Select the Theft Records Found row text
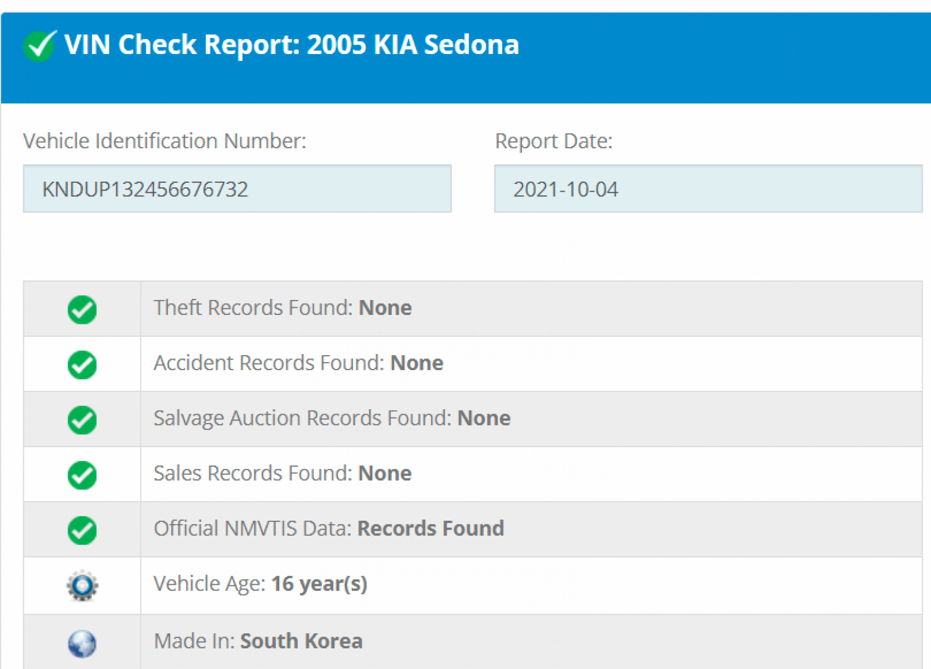This screenshot has height=669, width=931. [283, 308]
